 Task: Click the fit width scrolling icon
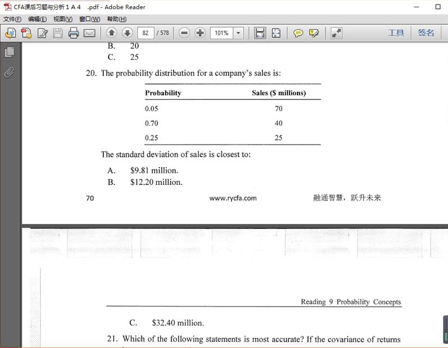coord(260,33)
